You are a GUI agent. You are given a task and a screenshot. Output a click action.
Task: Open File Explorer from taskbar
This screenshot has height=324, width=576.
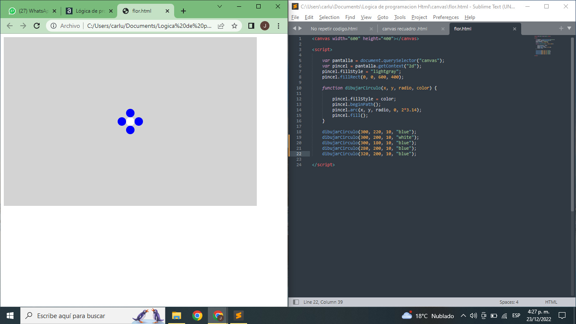[x=176, y=316]
